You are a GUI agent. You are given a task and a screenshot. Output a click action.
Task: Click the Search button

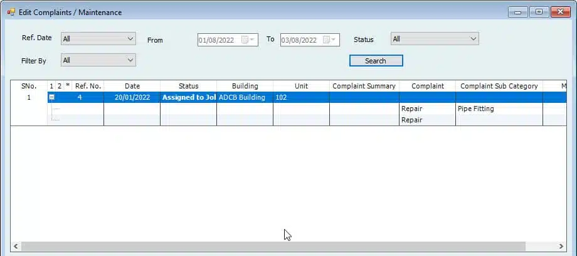click(x=376, y=61)
